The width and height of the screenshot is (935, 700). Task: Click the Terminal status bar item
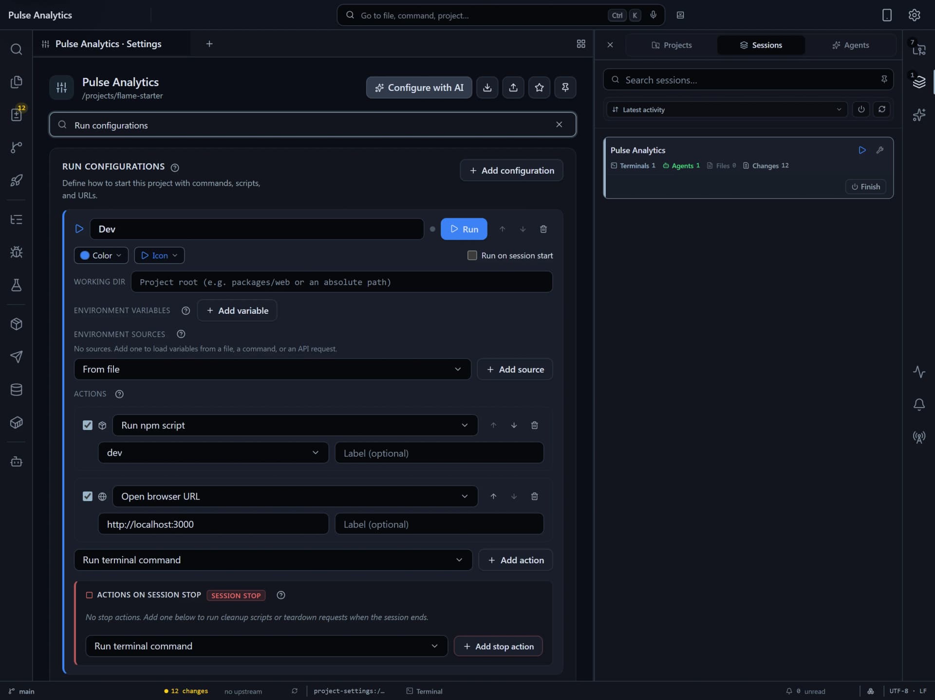[425, 691]
